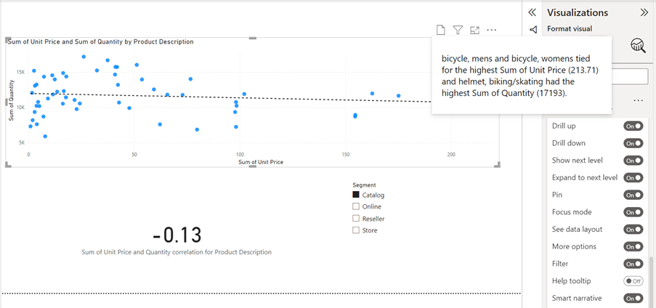Collapse Visualizations pane with right double-chevron
The image size is (656, 308).
pos(644,12)
